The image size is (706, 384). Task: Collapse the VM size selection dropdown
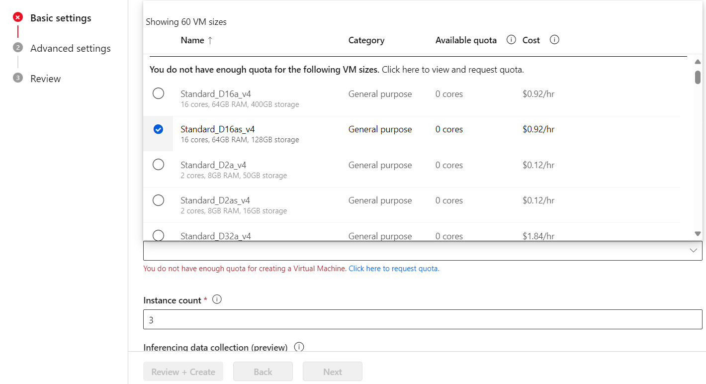click(x=694, y=250)
